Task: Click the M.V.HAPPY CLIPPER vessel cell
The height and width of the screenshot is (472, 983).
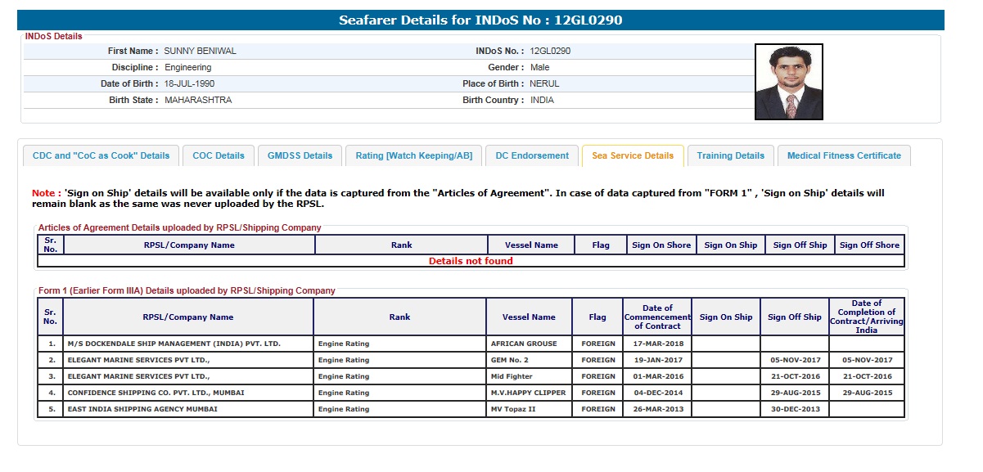Action: (528, 393)
